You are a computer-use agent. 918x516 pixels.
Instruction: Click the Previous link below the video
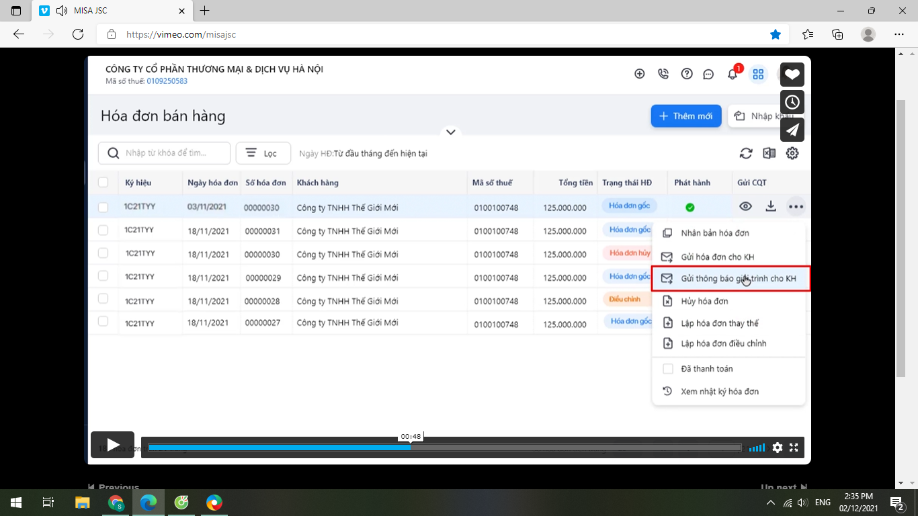(x=114, y=487)
